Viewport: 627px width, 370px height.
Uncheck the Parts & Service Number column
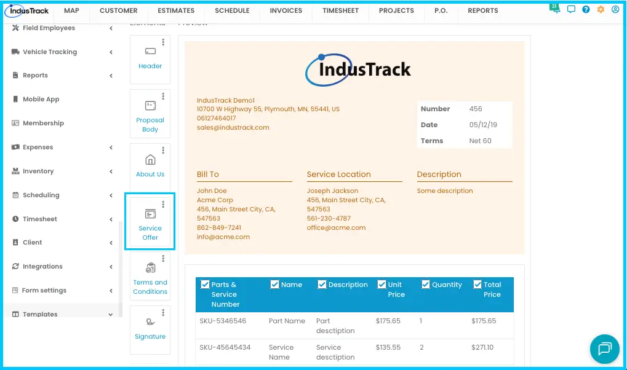[205, 284]
